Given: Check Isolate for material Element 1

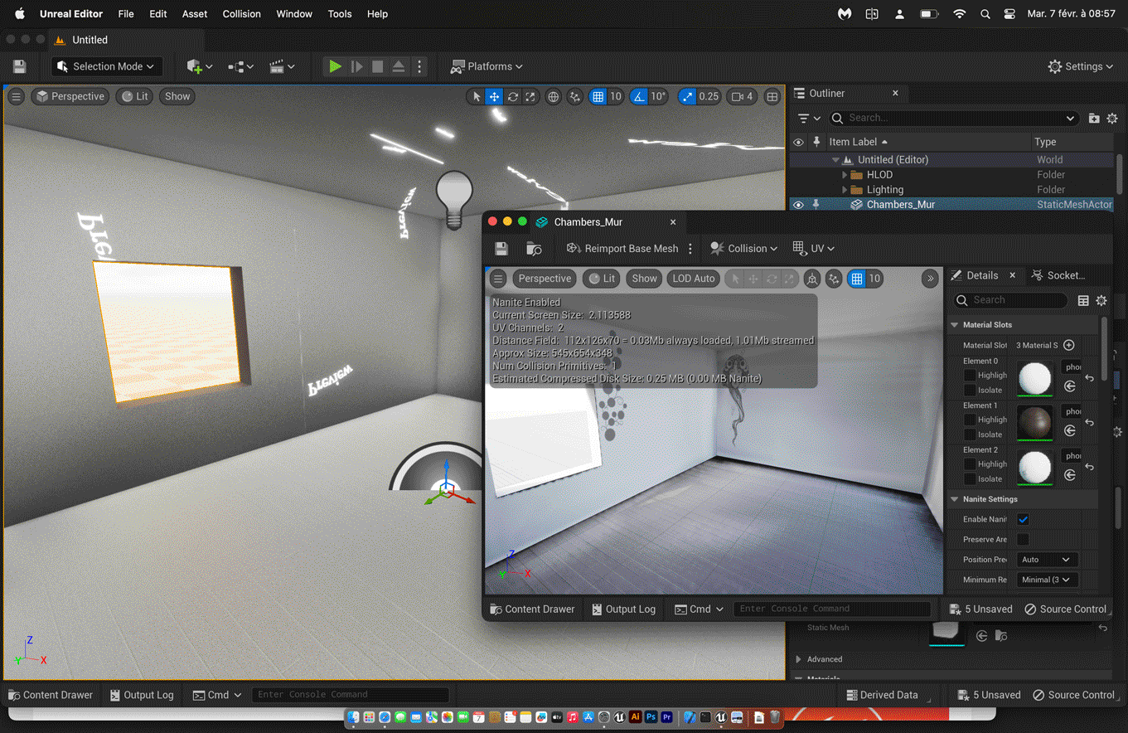Looking at the screenshot, I should (x=970, y=434).
